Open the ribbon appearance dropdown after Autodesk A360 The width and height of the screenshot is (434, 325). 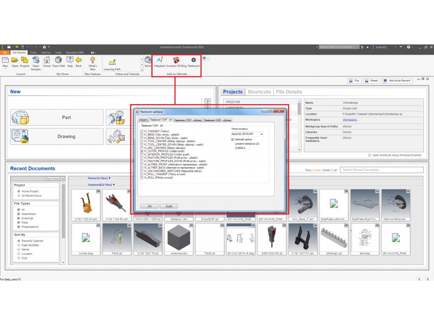point(93,52)
